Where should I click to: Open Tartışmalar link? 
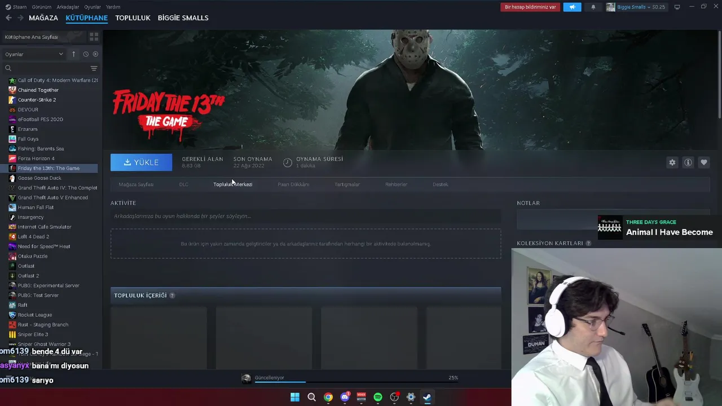pos(347,184)
